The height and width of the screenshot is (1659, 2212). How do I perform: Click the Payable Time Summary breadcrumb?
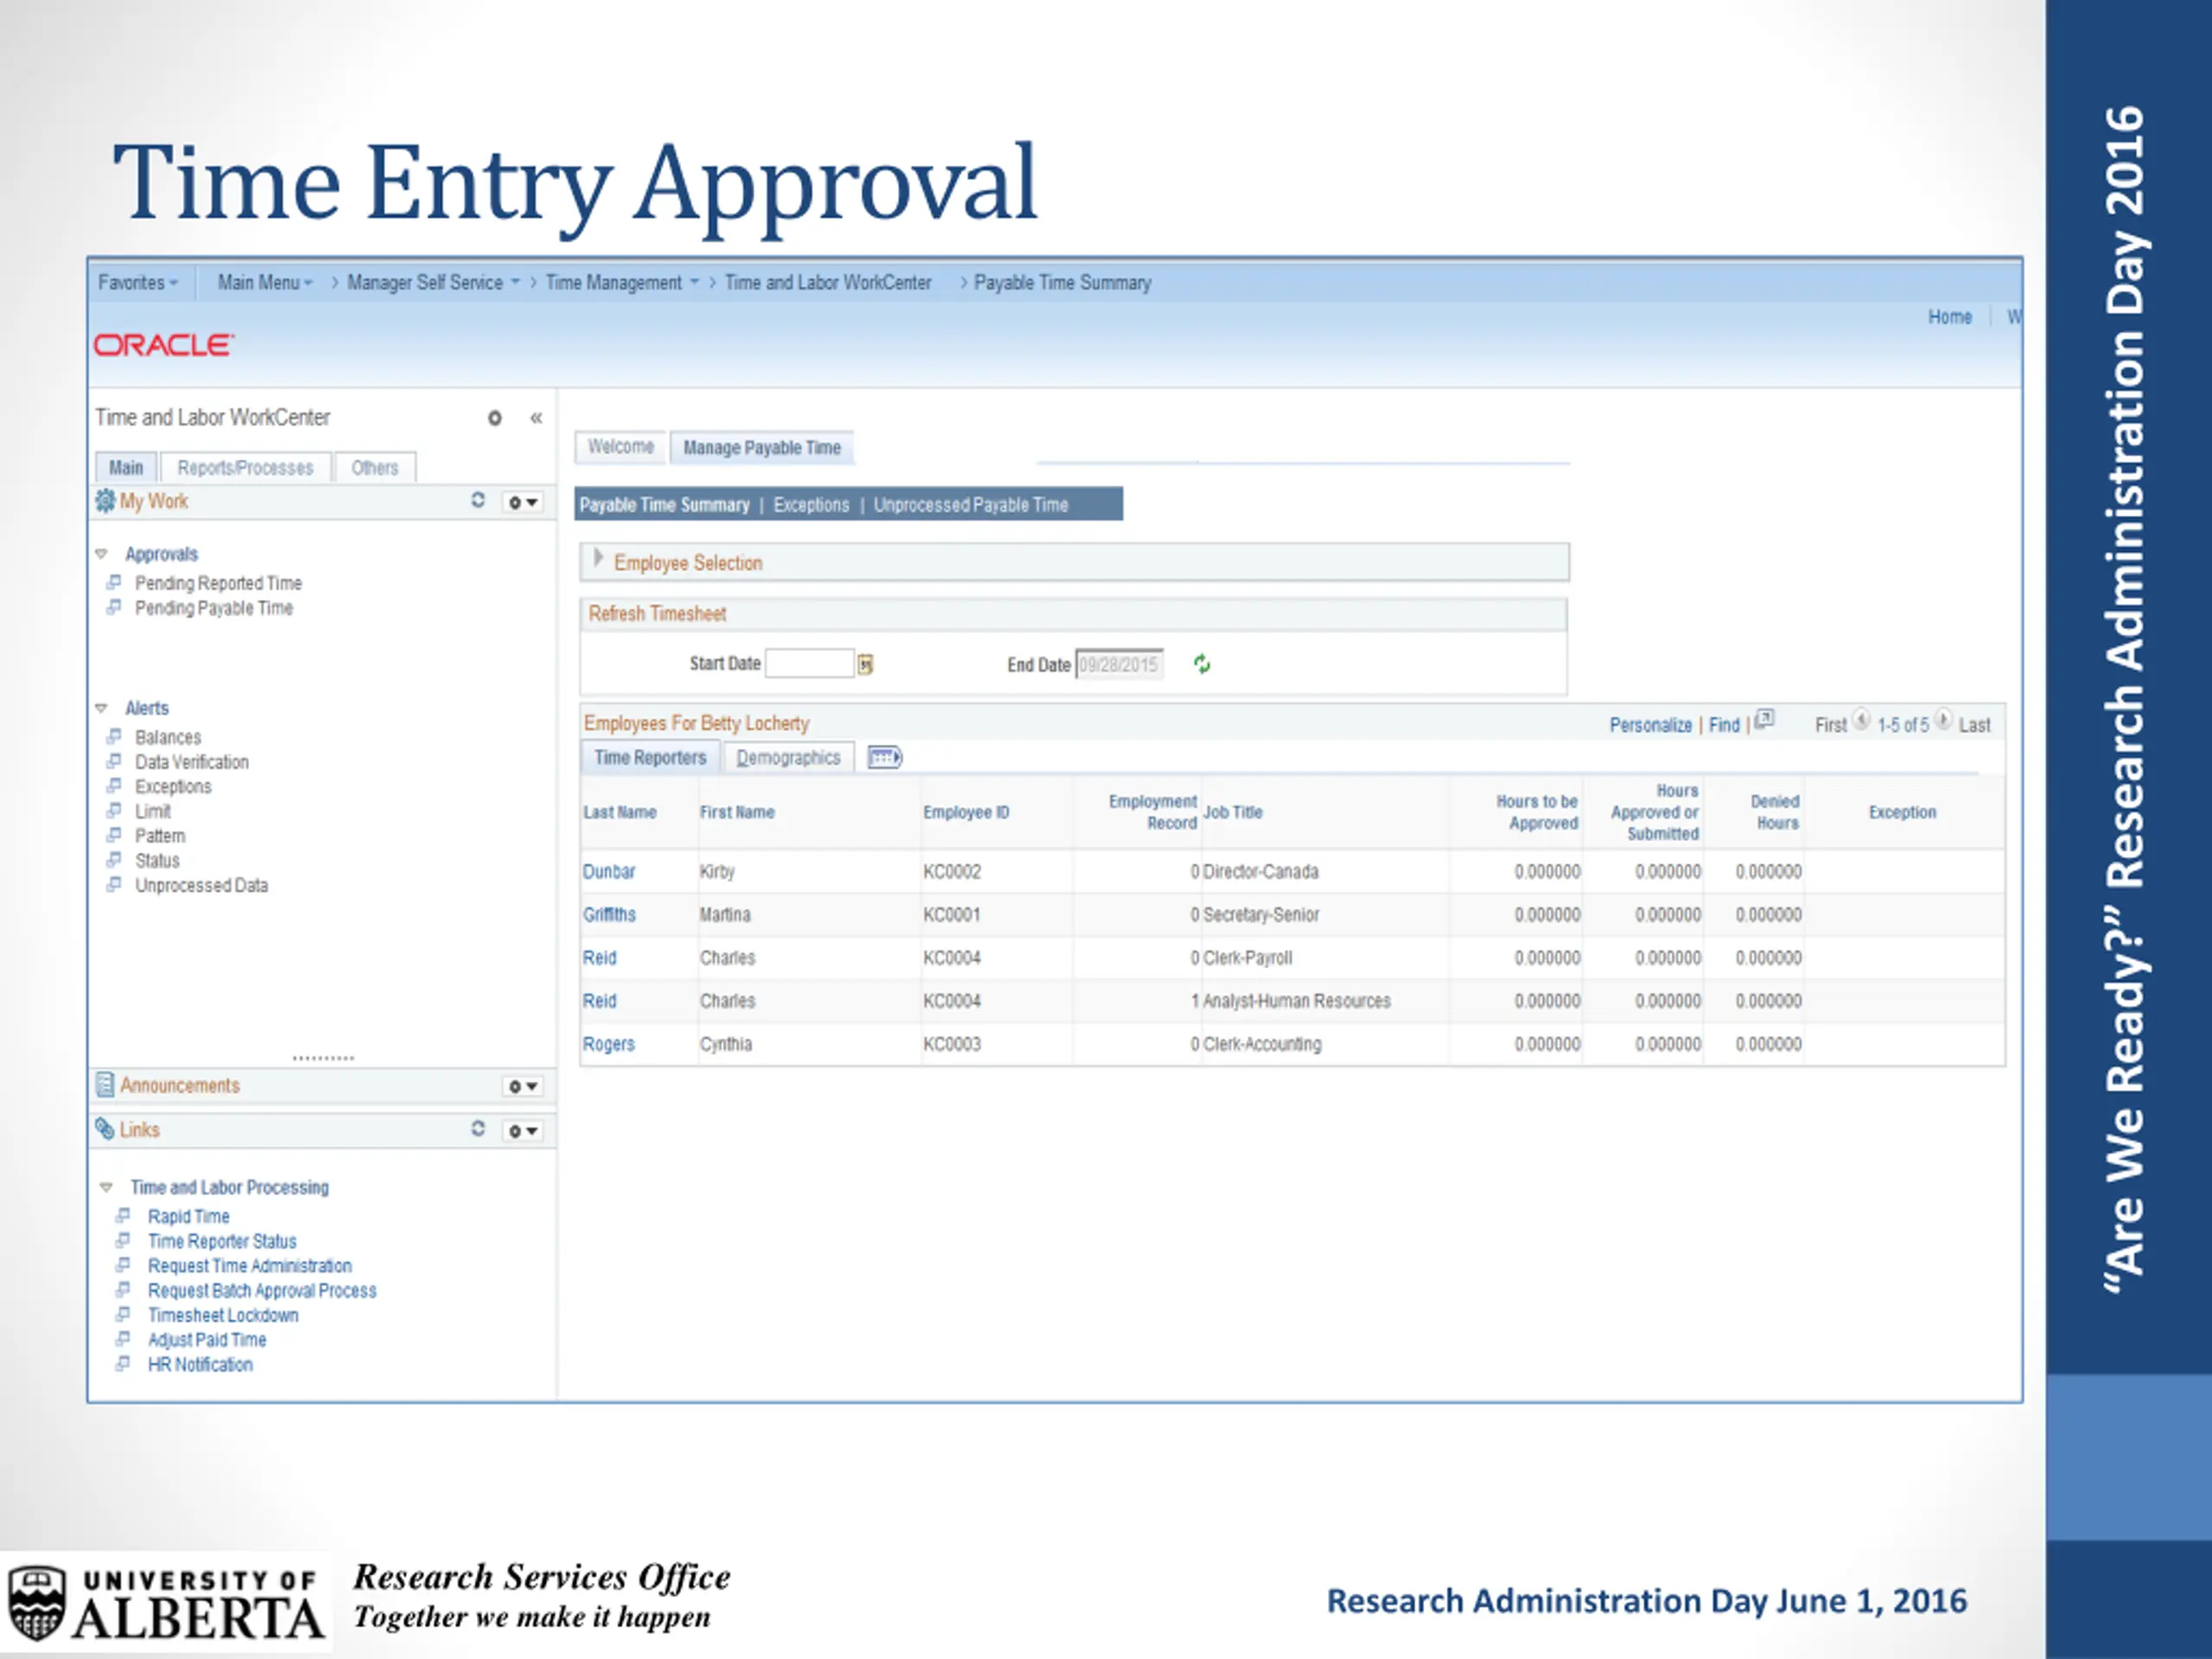[1062, 283]
